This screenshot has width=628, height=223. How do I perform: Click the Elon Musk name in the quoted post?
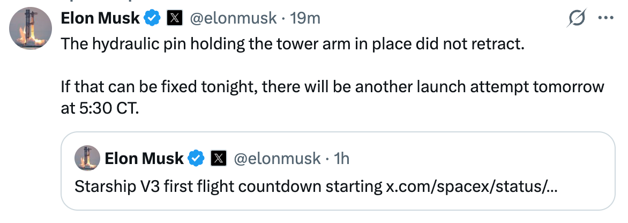click(144, 159)
